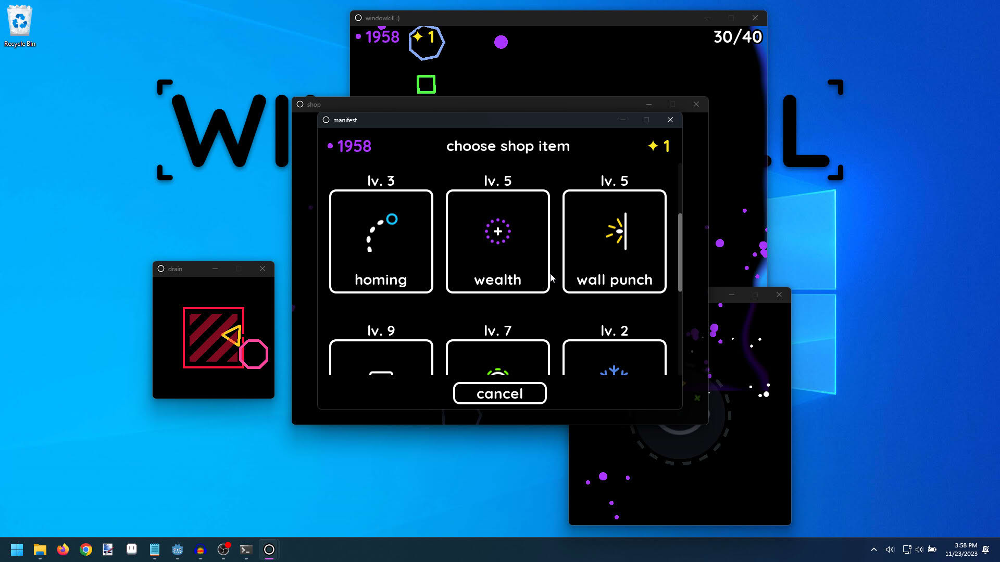Pick the wealth shop item
This screenshot has height=562, width=1000.
pos(497,241)
